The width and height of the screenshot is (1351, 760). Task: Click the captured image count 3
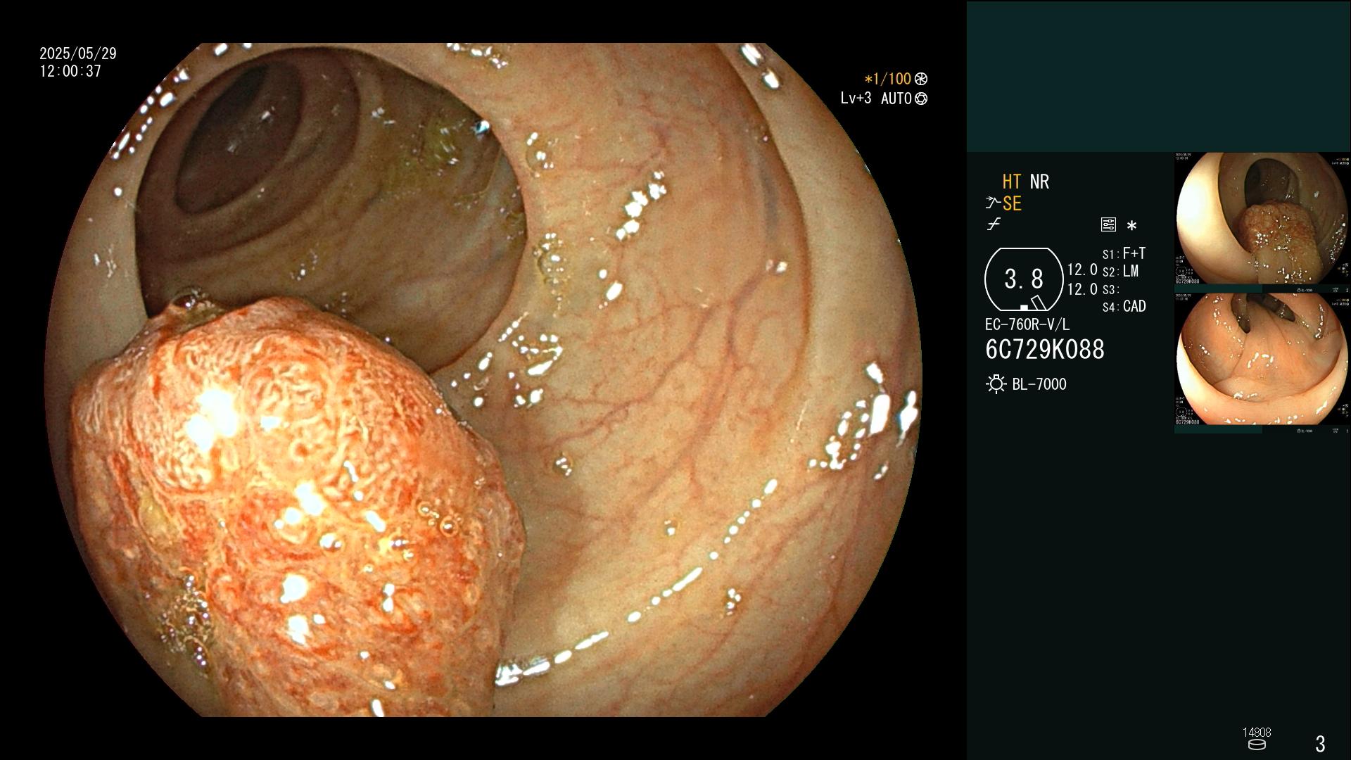coord(1321,743)
